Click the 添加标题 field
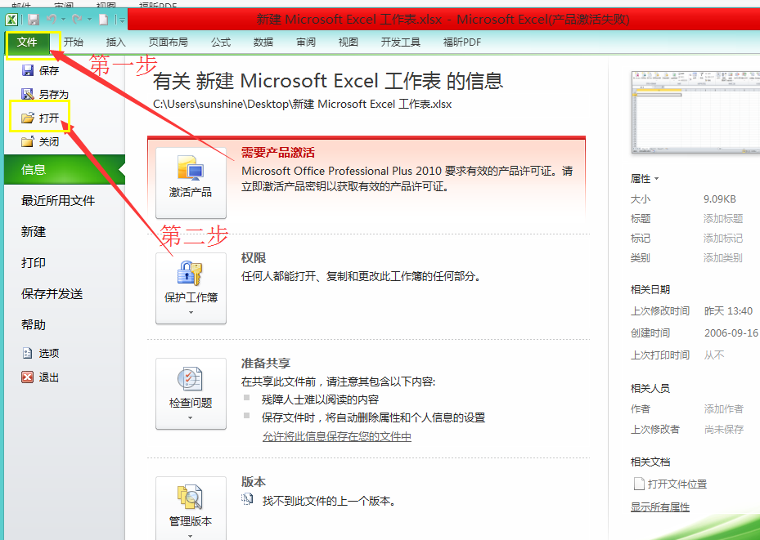The image size is (760, 540). (x=723, y=219)
